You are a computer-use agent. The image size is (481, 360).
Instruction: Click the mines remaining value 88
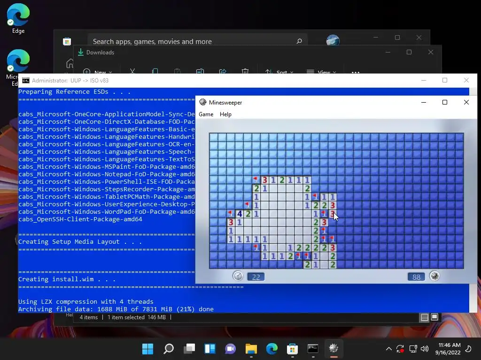416,277
